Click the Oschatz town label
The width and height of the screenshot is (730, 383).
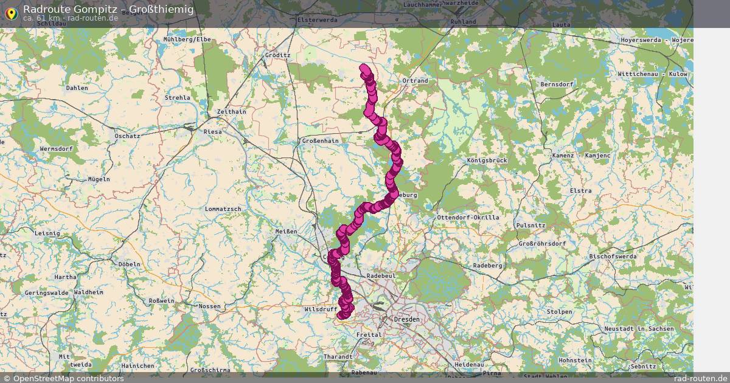coord(127,136)
